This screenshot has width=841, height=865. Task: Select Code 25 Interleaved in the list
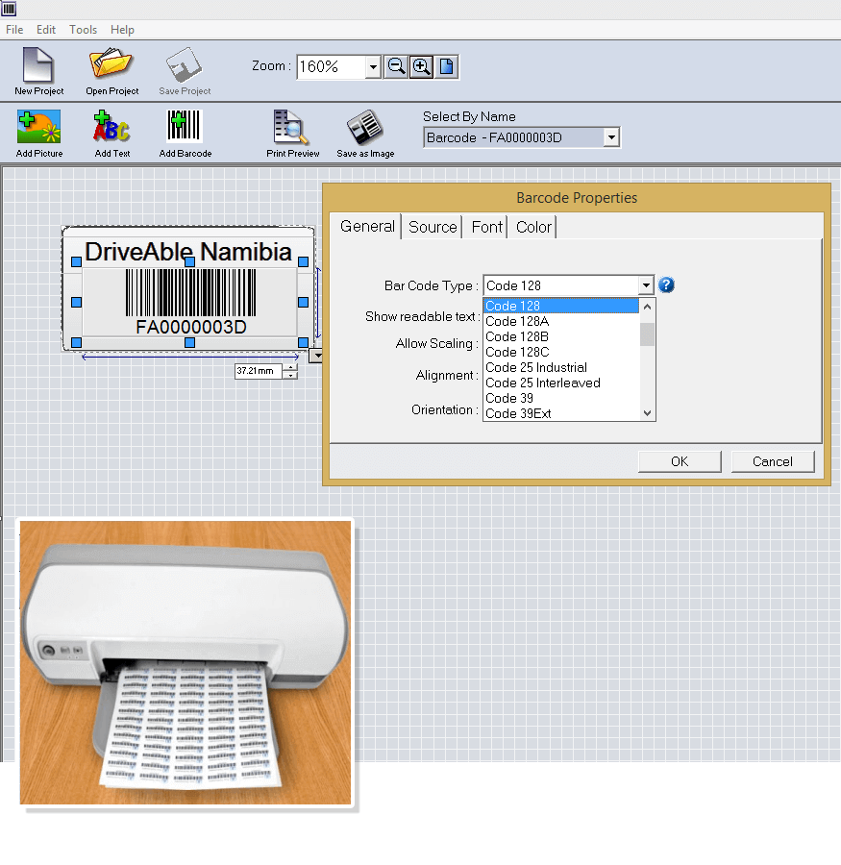(x=560, y=383)
